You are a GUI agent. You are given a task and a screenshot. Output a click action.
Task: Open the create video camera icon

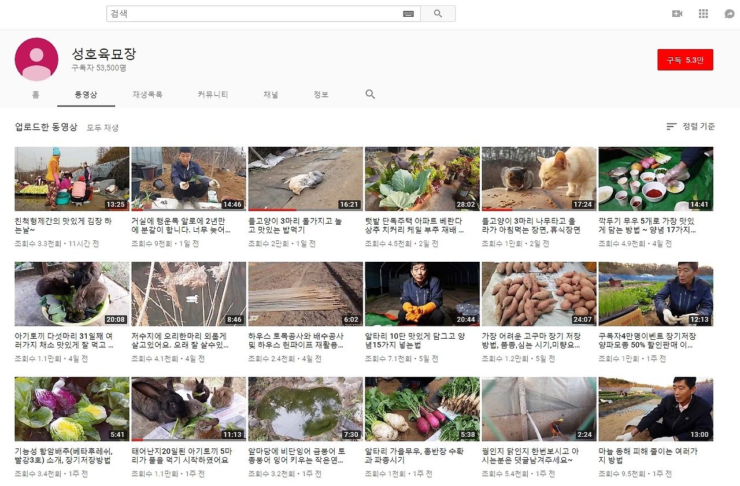678,14
